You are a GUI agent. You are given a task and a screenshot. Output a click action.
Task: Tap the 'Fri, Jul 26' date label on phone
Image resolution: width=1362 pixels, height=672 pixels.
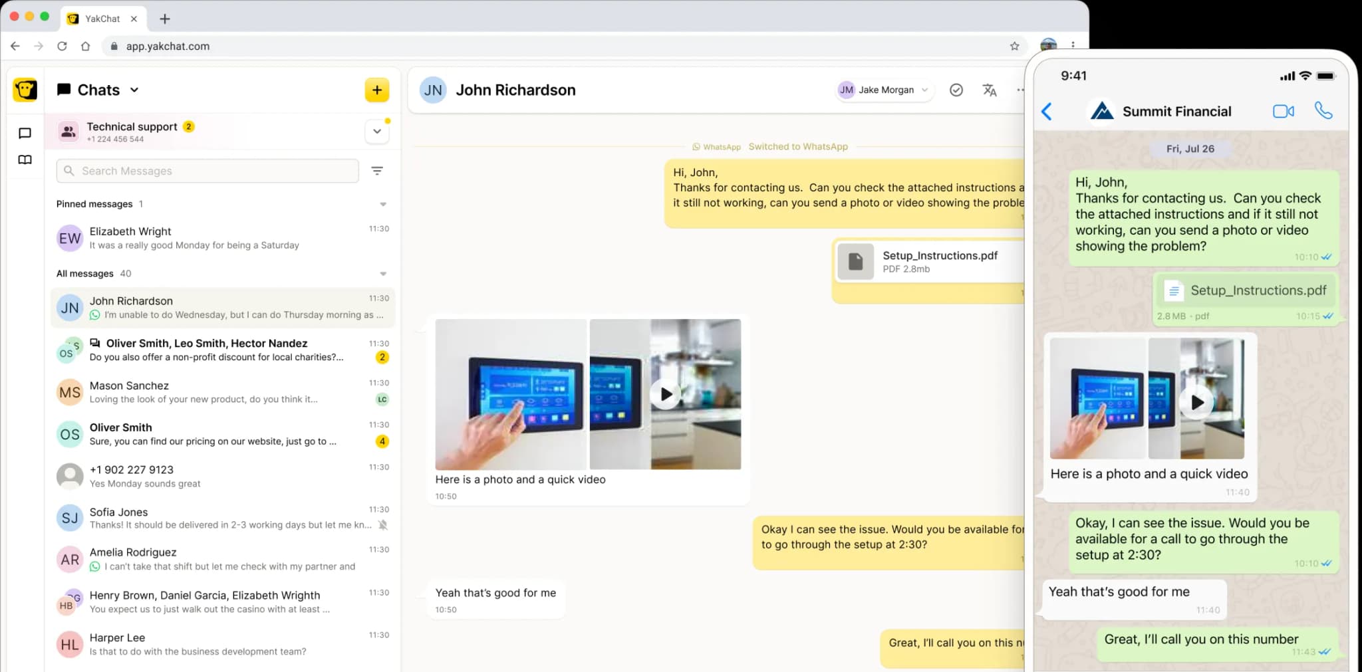[1190, 149]
